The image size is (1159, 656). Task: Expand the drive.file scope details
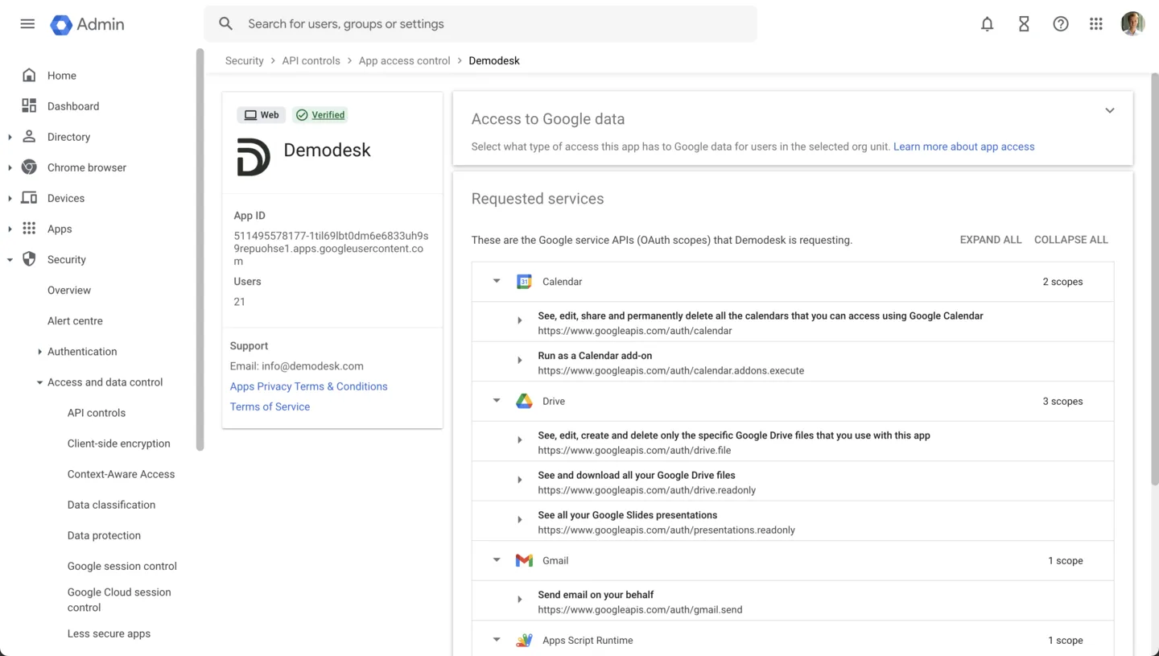520,439
